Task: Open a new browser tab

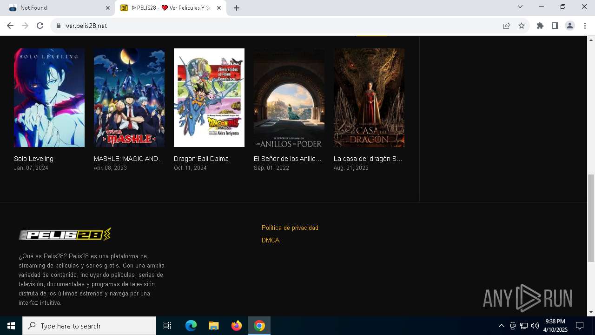Action: (x=237, y=8)
